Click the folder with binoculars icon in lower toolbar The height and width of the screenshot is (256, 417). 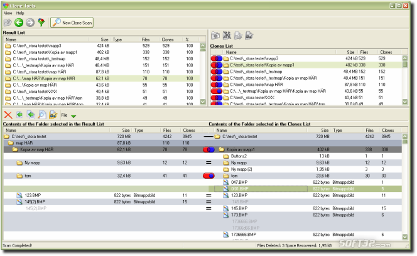pyautogui.click(x=53, y=115)
